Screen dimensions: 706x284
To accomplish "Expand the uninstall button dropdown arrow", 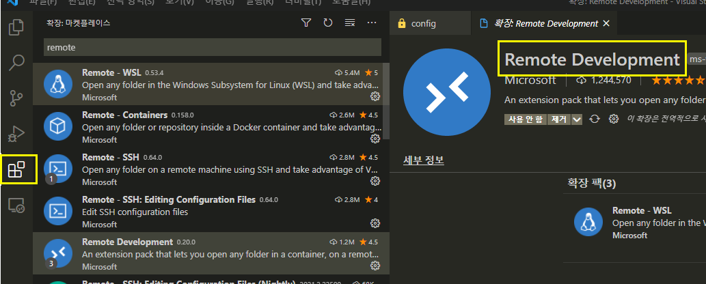I will point(577,119).
